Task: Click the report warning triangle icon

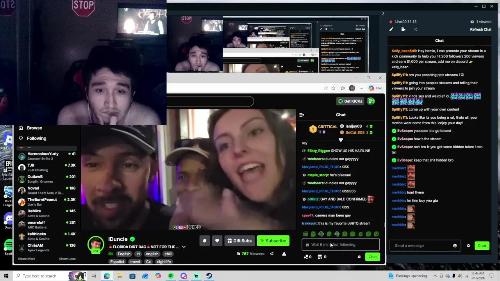Action: click(284, 254)
